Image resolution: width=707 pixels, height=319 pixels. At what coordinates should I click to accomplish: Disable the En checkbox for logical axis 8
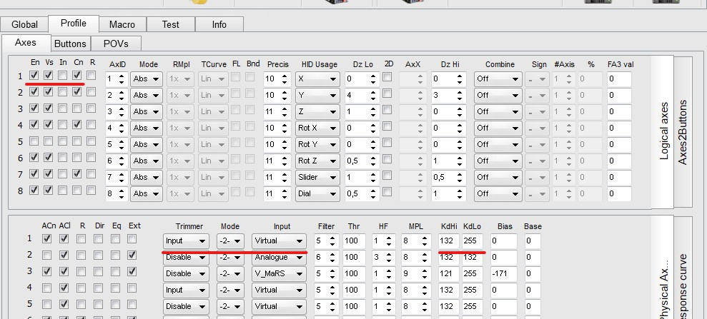pos(34,190)
